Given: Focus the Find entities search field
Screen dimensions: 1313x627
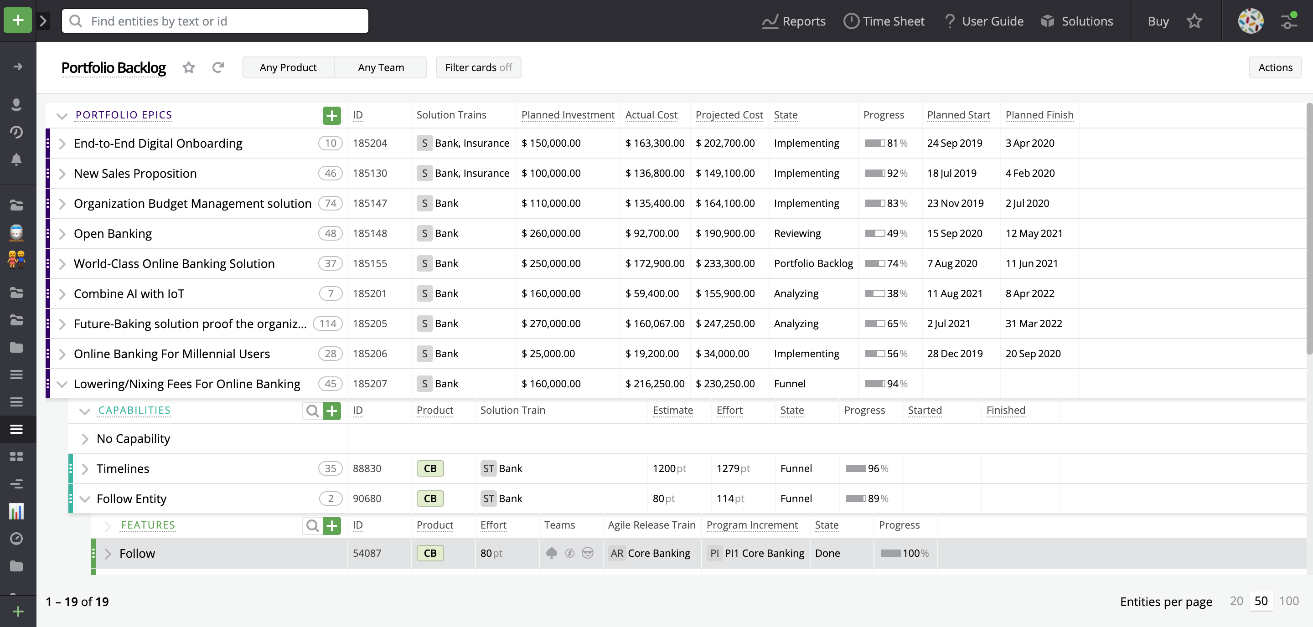Looking at the screenshot, I should click(x=215, y=21).
